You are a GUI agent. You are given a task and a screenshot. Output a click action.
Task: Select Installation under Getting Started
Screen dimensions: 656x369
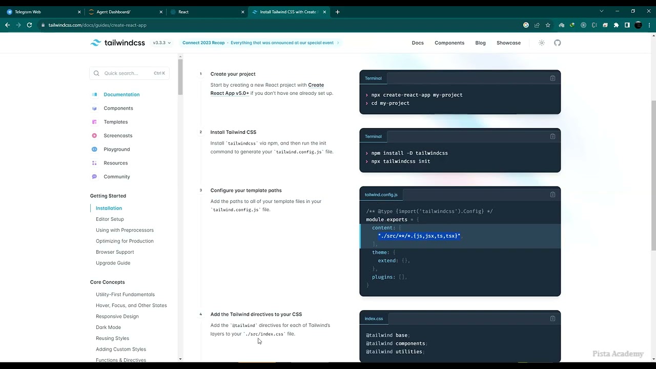pos(109,208)
